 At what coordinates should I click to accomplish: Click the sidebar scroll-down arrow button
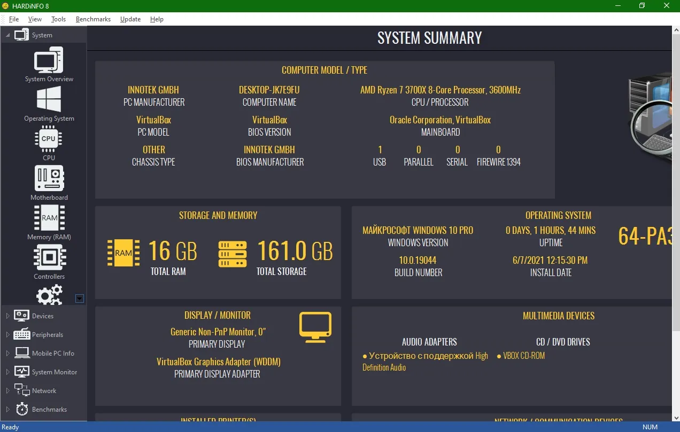point(80,299)
